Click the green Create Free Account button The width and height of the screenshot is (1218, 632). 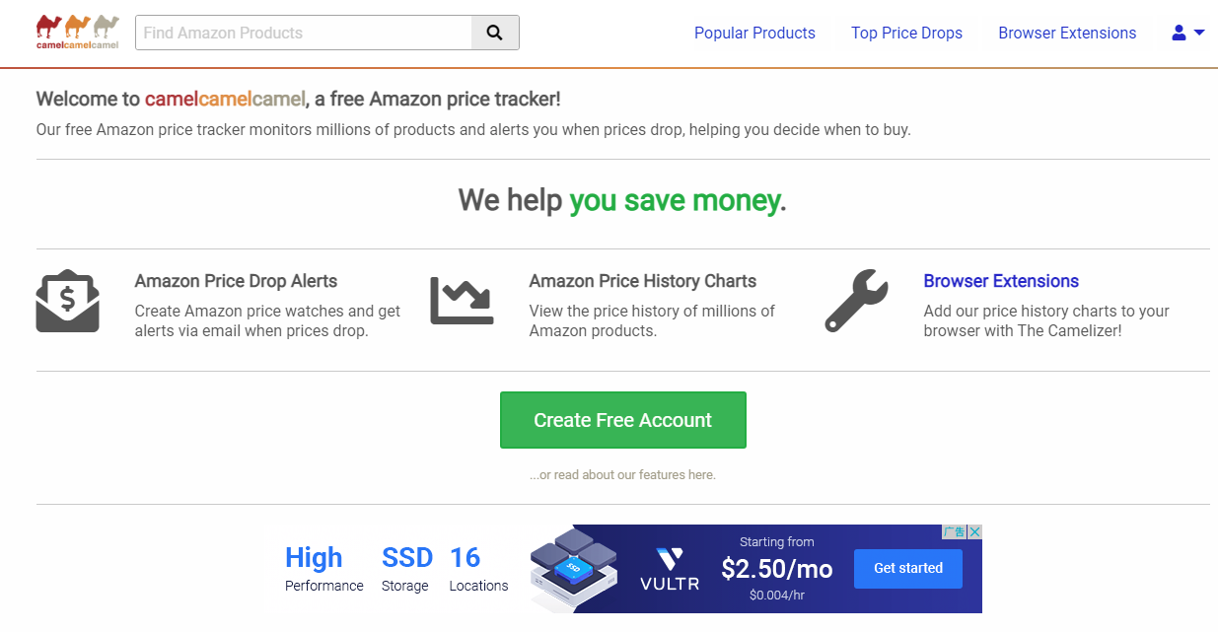tap(622, 420)
